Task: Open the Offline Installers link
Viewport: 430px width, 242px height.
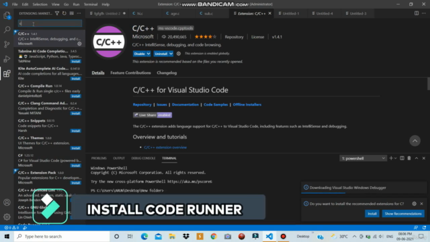Action: coord(247,105)
